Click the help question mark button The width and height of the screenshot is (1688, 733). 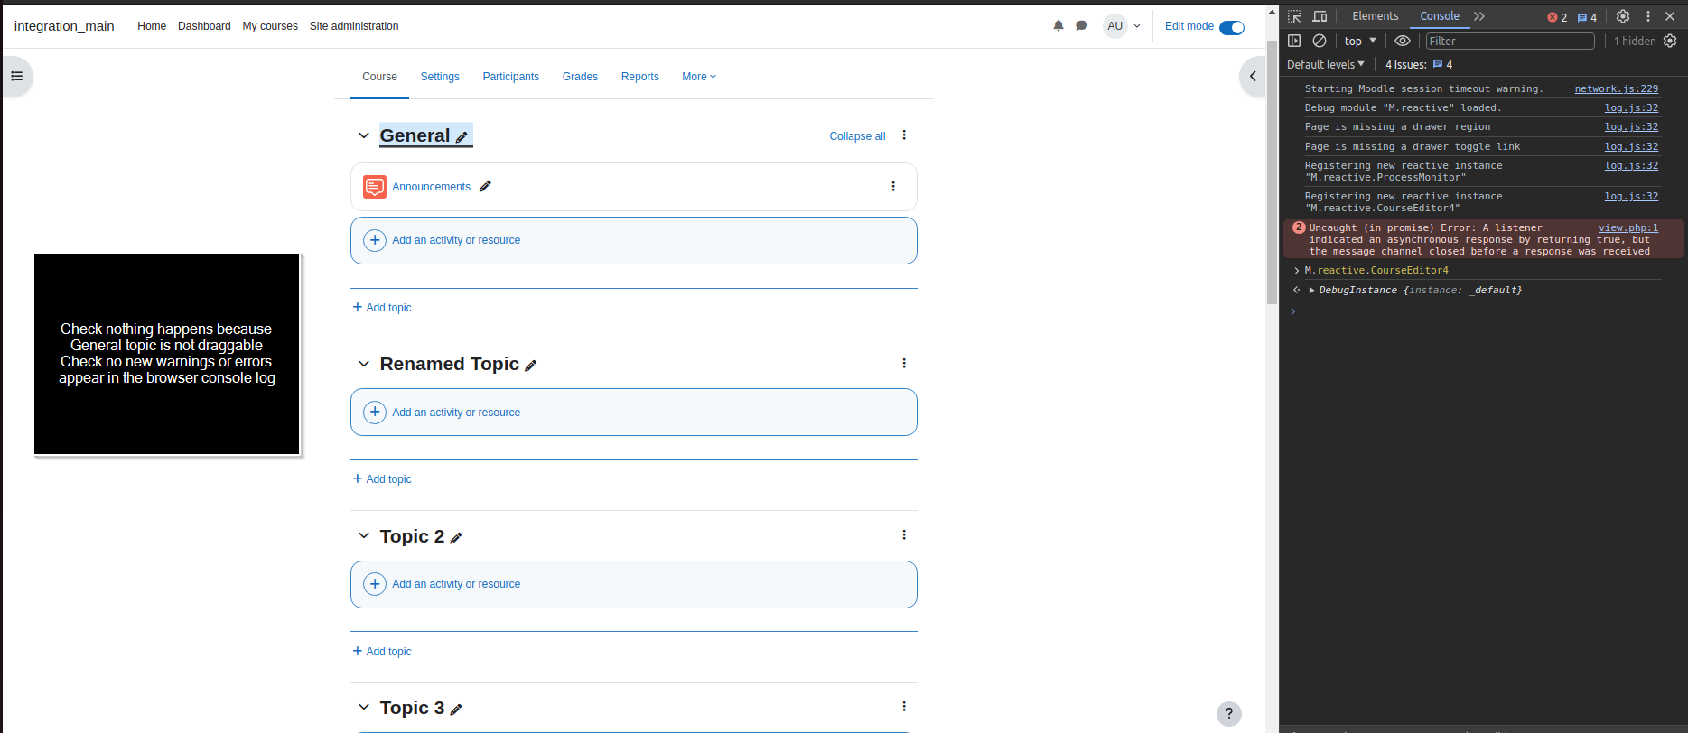[1229, 714]
